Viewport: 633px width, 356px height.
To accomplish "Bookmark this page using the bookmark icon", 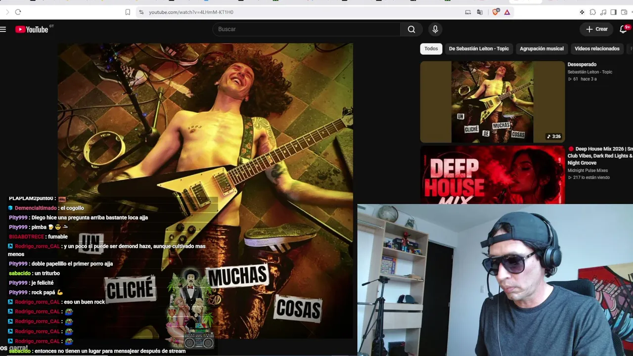I will [128, 12].
